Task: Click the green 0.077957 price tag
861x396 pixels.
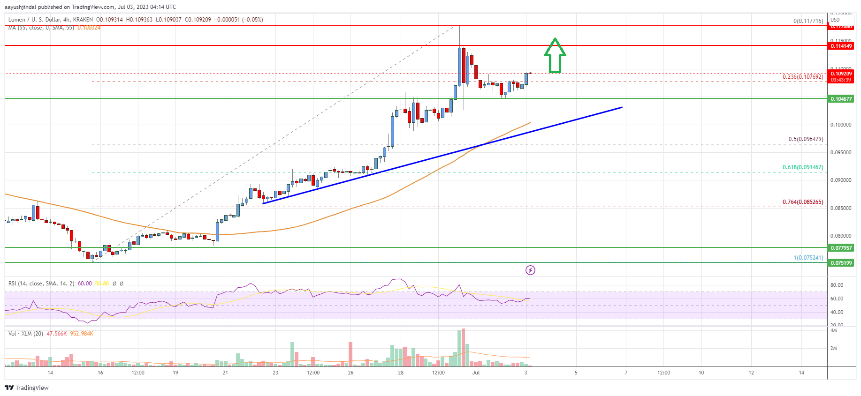Action: [x=841, y=248]
